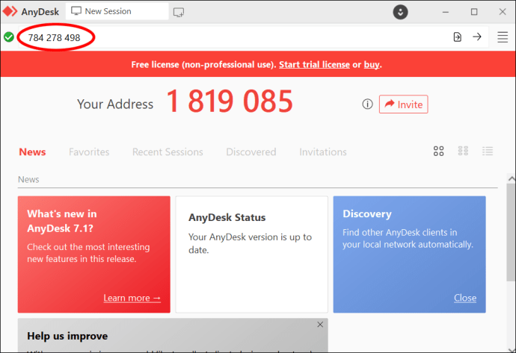Viewport: 516px width, 353px height.
Task: Click Start trial license link
Action: click(x=314, y=64)
